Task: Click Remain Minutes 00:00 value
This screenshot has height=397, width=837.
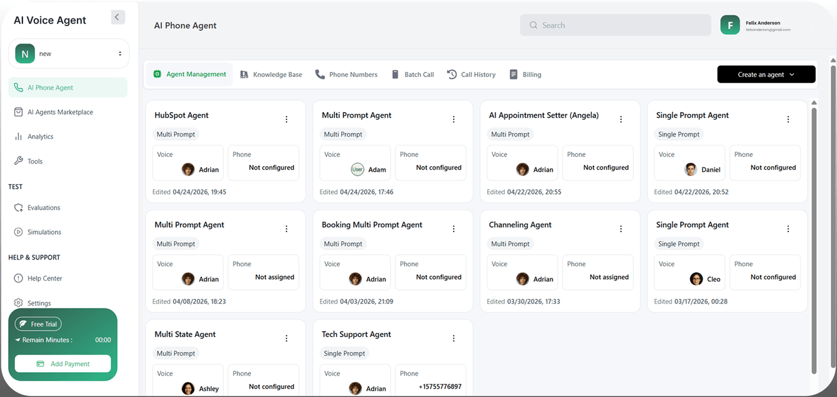Action: click(103, 340)
